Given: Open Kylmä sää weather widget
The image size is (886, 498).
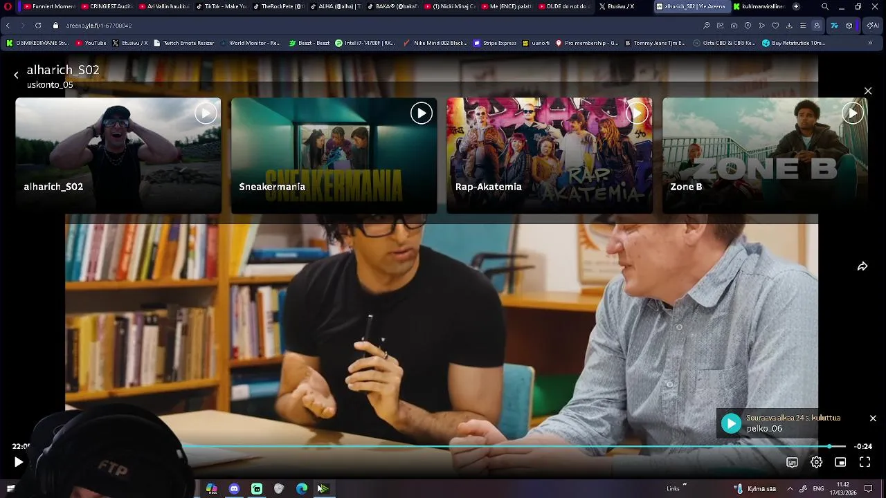Looking at the screenshot, I should point(756,489).
